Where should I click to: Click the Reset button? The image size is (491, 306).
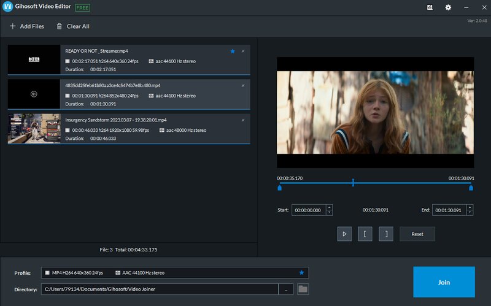coord(417,234)
